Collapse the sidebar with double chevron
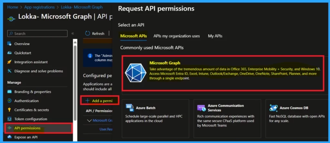 [x=73, y=33]
